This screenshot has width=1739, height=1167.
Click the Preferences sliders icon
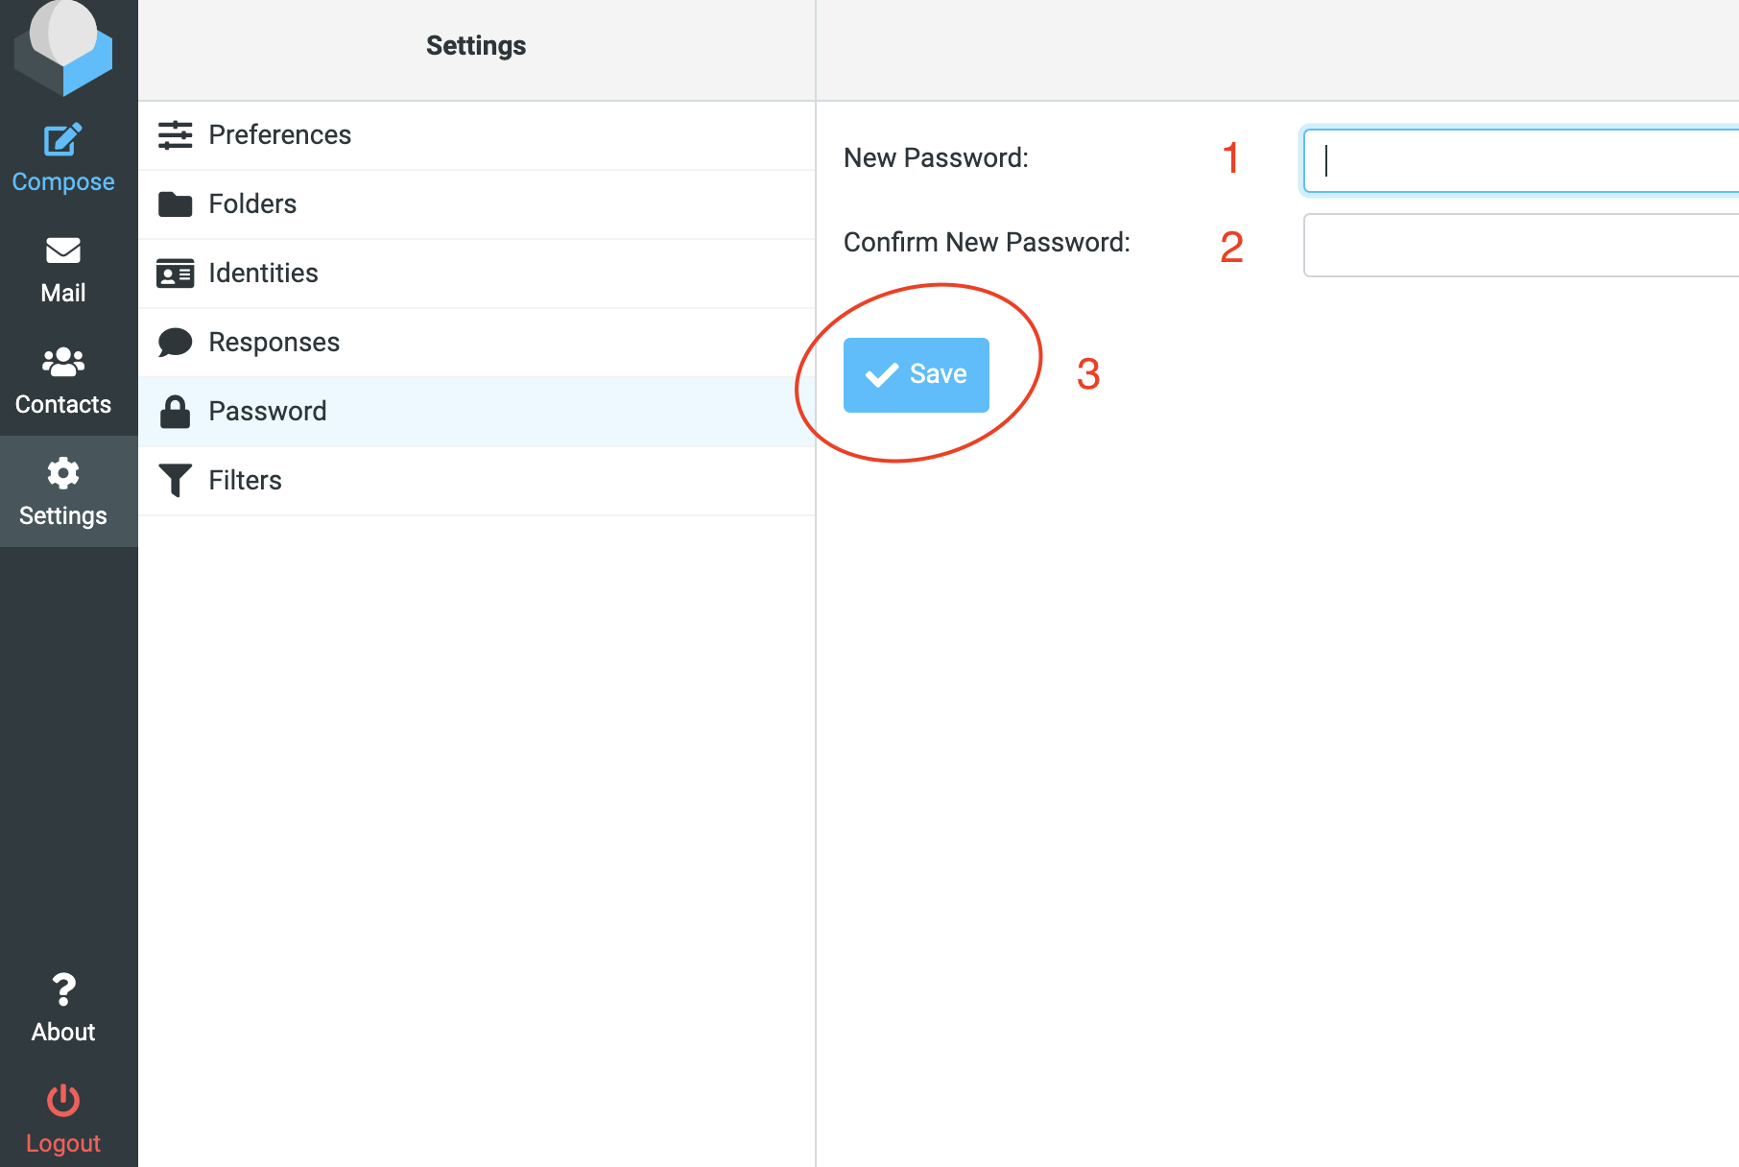pos(175,135)
